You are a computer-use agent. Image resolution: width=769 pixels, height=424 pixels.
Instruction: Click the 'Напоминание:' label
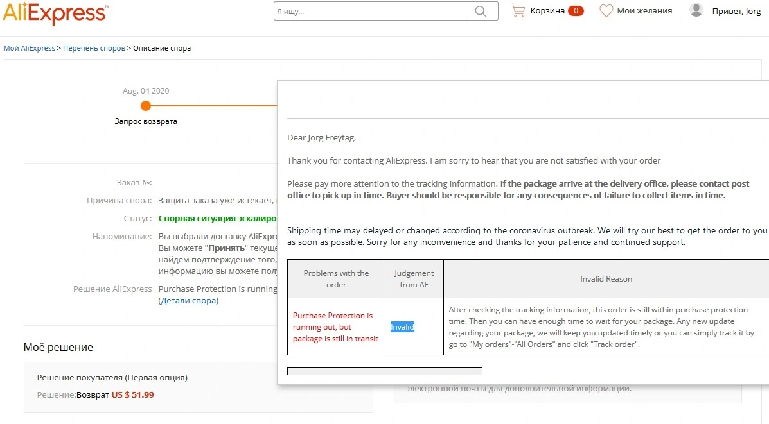122,236
